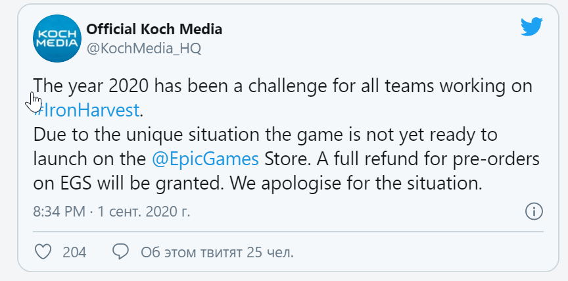Click the reply speech bubble icon
Image resolution: width=568 pixels, height=281 pixels.
tap(120, 251)
